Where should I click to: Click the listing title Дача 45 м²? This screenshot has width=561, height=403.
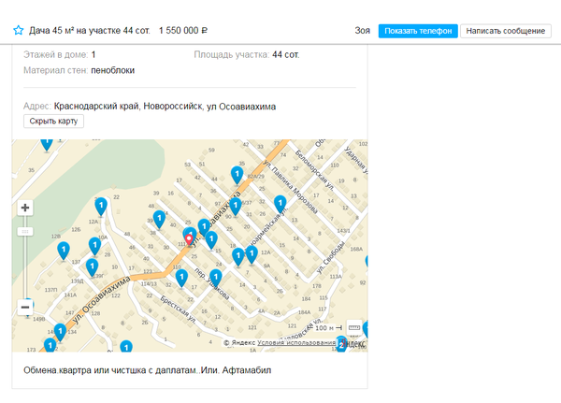click(x=89, y=31)
